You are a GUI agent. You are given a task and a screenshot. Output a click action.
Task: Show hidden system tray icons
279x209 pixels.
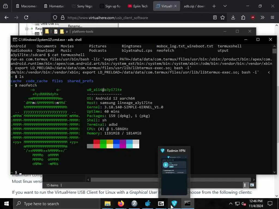coord(231,204)
